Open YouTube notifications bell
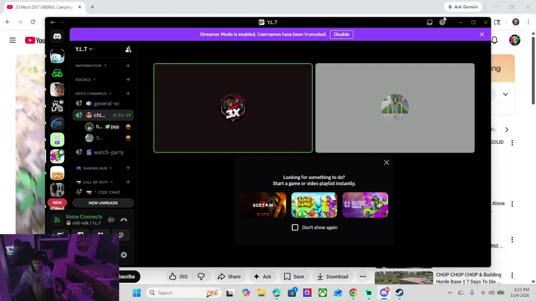The width and height of the screenshot is (536, 301). (x=495, y=40)
